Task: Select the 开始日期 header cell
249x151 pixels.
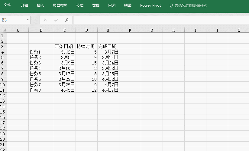Action: pyautogui.click(x=65, y=46)
